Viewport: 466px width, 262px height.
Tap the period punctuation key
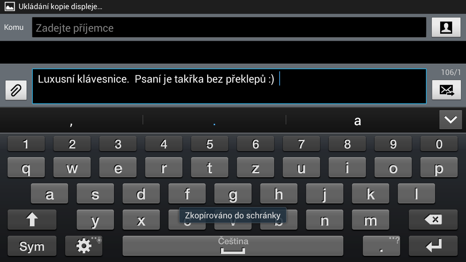point(381,246)
